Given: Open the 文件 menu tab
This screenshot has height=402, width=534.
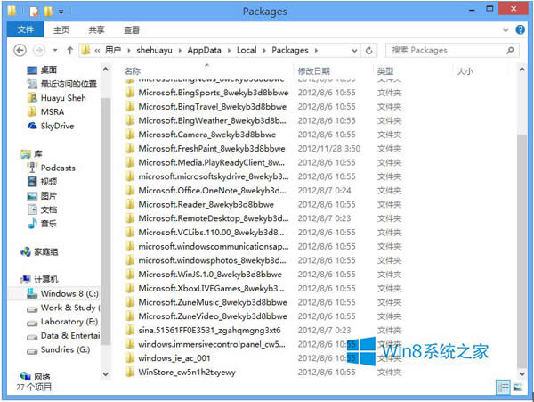Looking at the screenshot, I should pos(26,29).
